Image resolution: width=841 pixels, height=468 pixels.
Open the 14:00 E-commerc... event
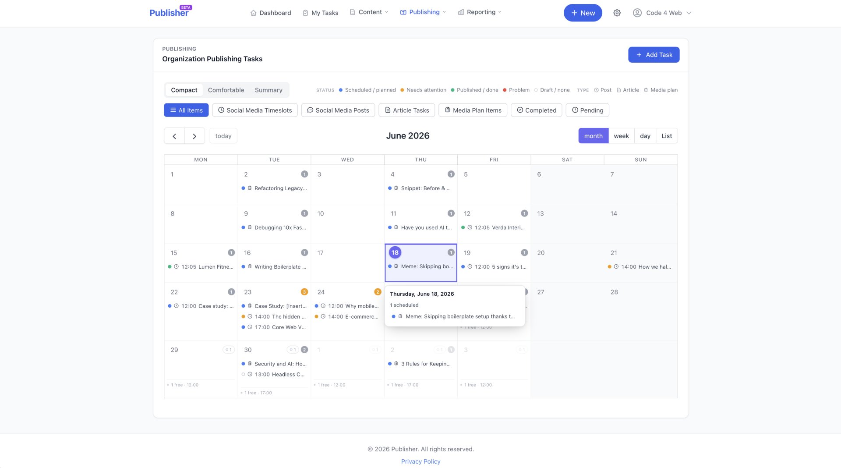[x=347, y=316]
